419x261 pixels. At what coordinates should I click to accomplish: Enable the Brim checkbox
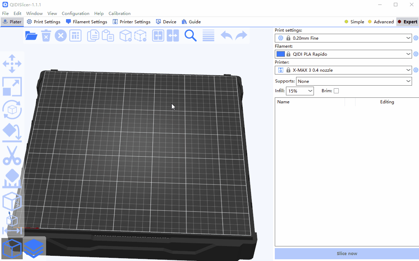336,91
